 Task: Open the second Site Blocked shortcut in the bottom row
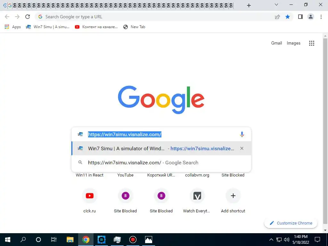point(161,201)
